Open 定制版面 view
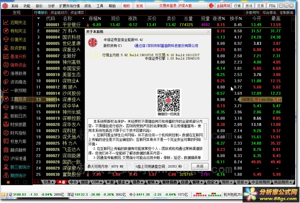The height and width of the screenshot is (203, 300). pyautogui.click(x=286, y=12)
